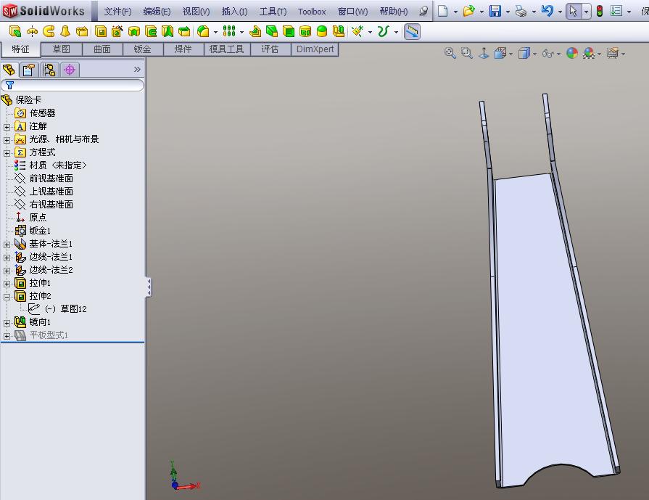The width and height of the screenshot is (649, 500).
Task: Expand the 光源、相机与布景 node
Action: [x=7, y=140]
